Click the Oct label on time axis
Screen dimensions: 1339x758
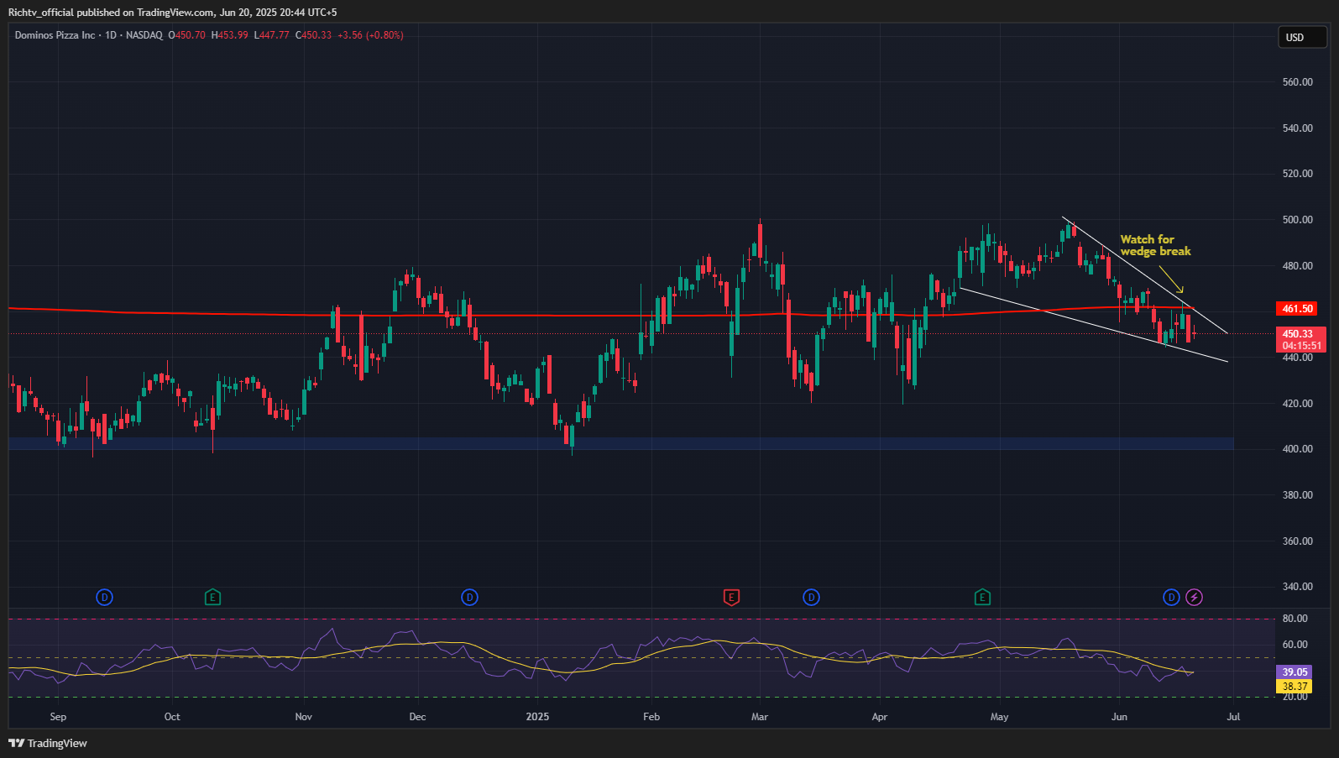pyautogui.click(x=172, y=717)
